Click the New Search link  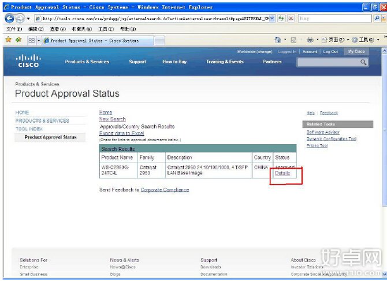pyautogui.click(x=113, y=119)
